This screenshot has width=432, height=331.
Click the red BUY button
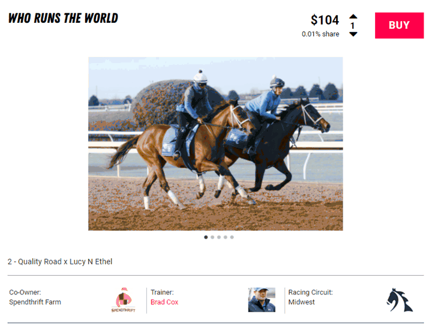399,25
